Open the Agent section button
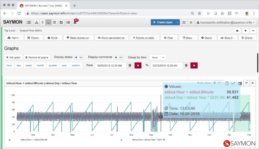Viewport: 259px width, 149px height. coord(14,38)
